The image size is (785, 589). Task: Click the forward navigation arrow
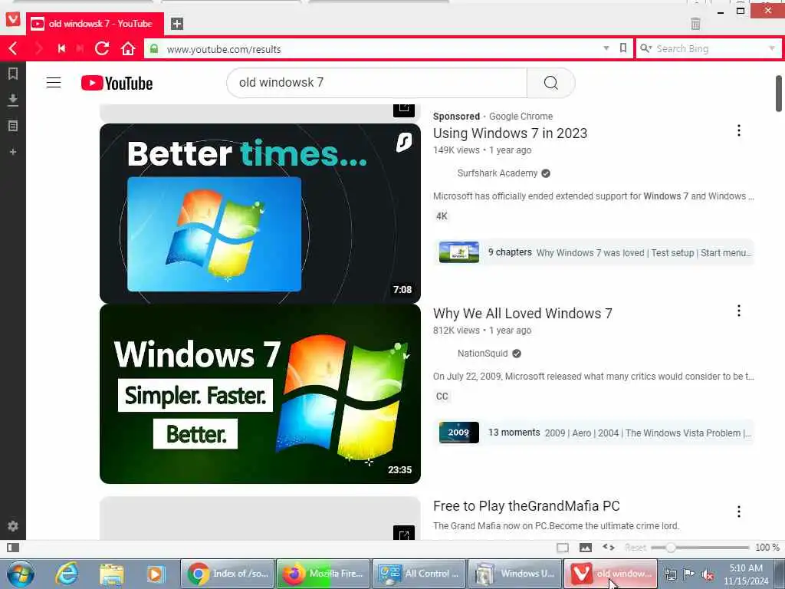tap(38, 48)
